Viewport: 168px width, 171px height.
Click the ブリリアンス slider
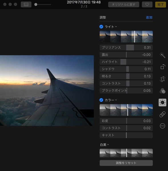tap(126, 48)
